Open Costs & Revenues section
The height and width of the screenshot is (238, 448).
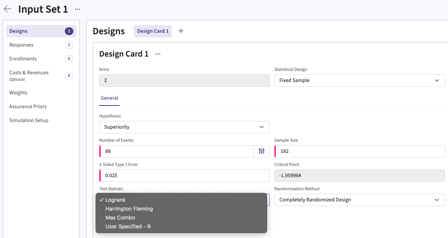coord(29,73)
